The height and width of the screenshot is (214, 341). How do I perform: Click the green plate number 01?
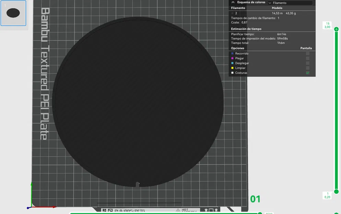255,199
